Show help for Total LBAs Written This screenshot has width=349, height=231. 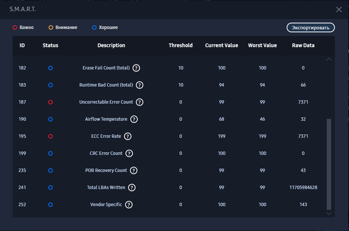(132, 188)
